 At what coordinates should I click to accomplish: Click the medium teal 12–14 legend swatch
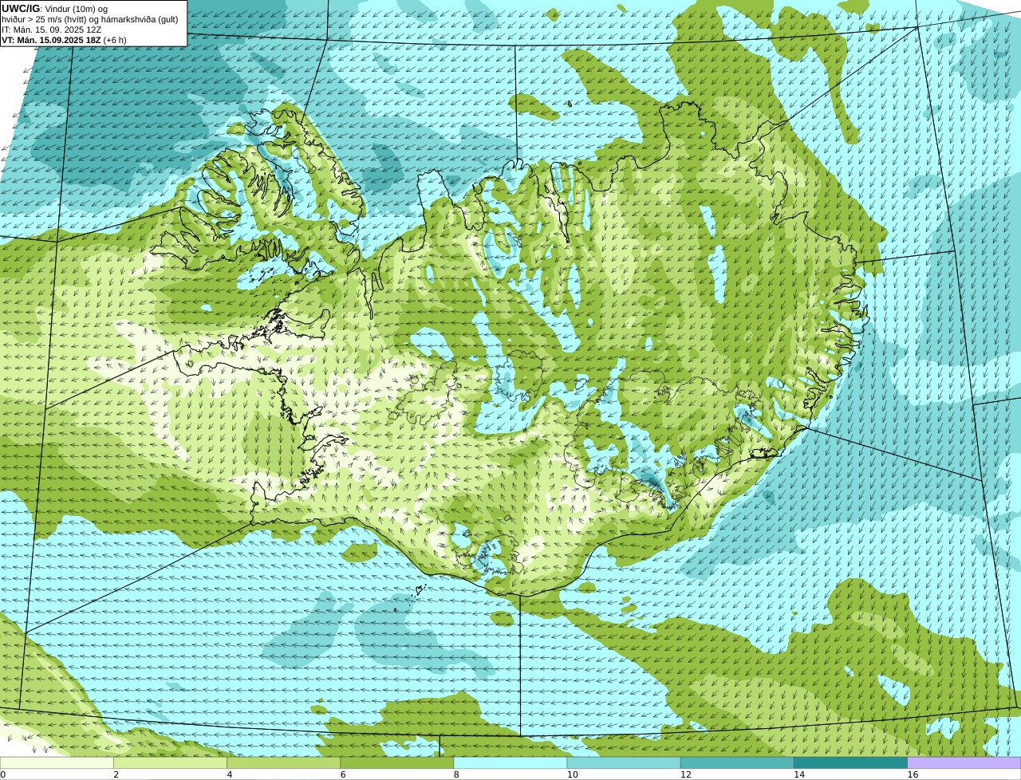pos(737,763)
